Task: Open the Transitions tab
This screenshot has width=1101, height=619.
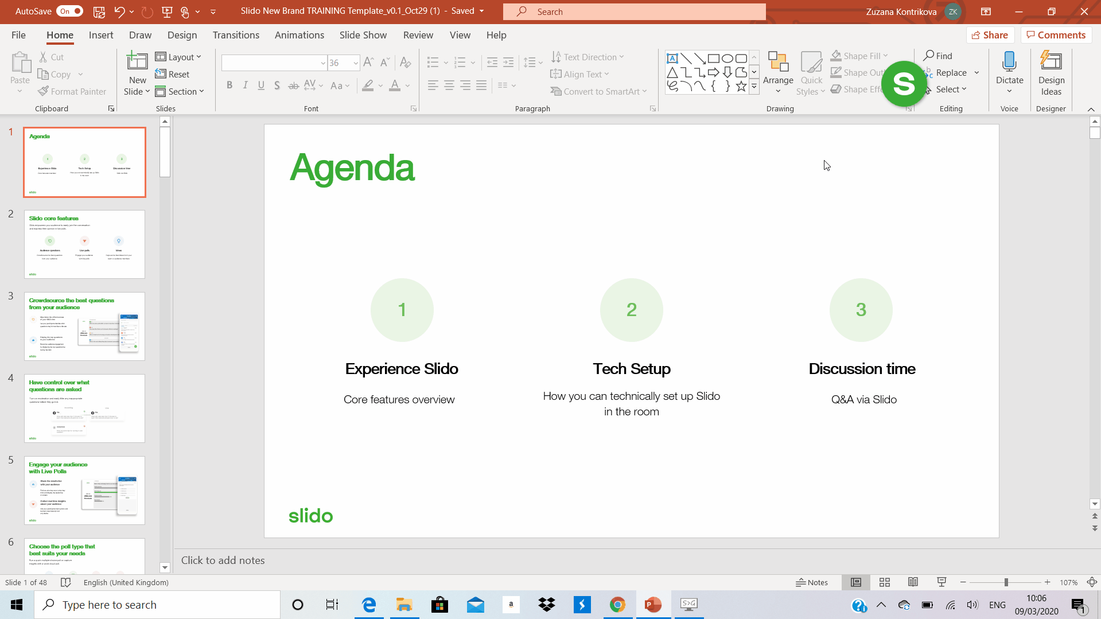Action: [236, 35]
